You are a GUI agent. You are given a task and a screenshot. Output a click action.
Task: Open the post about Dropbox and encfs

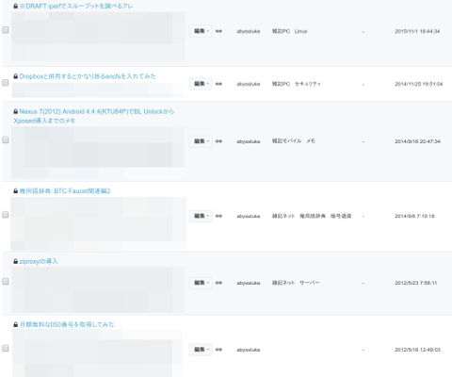pyautogui.click(x=88, y=76)
